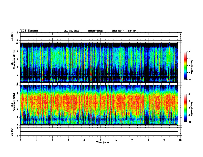Click the time axis end tick label "10"

180,140
